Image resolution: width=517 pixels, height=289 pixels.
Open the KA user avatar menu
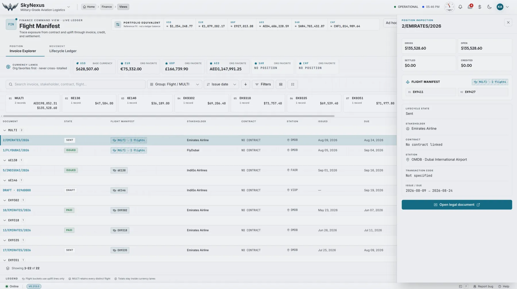click(500, 7)
